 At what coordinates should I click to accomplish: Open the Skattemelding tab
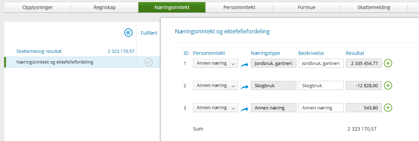pos(374,7)
